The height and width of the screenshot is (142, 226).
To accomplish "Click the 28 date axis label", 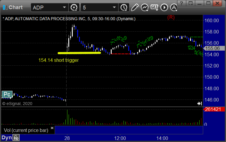I will coord(67,138).
